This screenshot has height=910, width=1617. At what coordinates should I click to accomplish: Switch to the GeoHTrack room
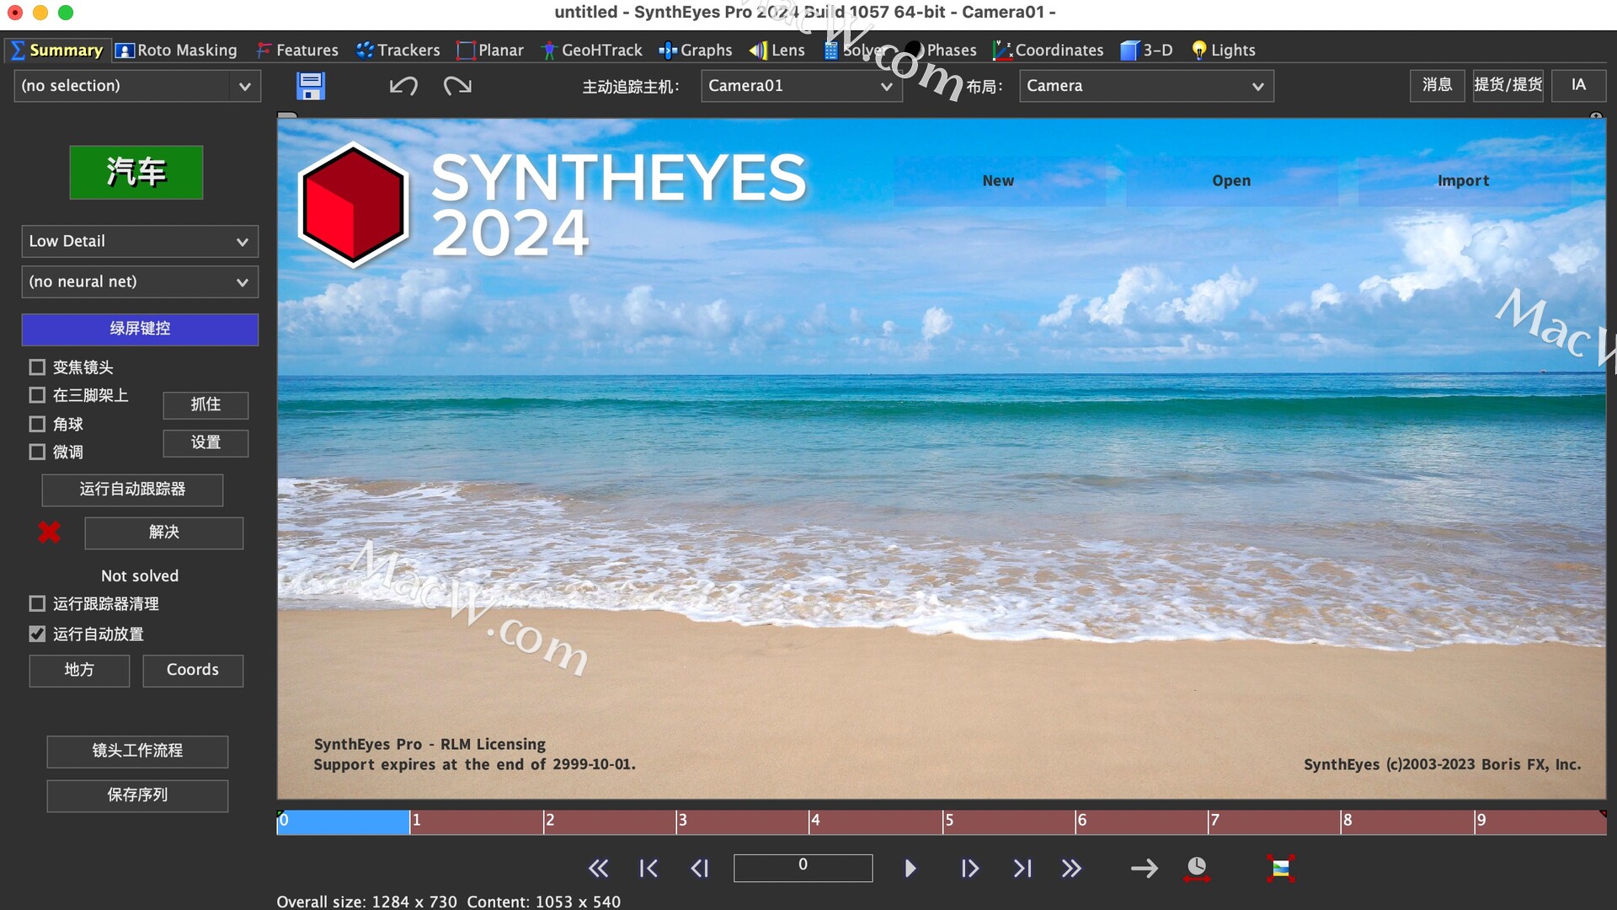(x=591, y=51)
